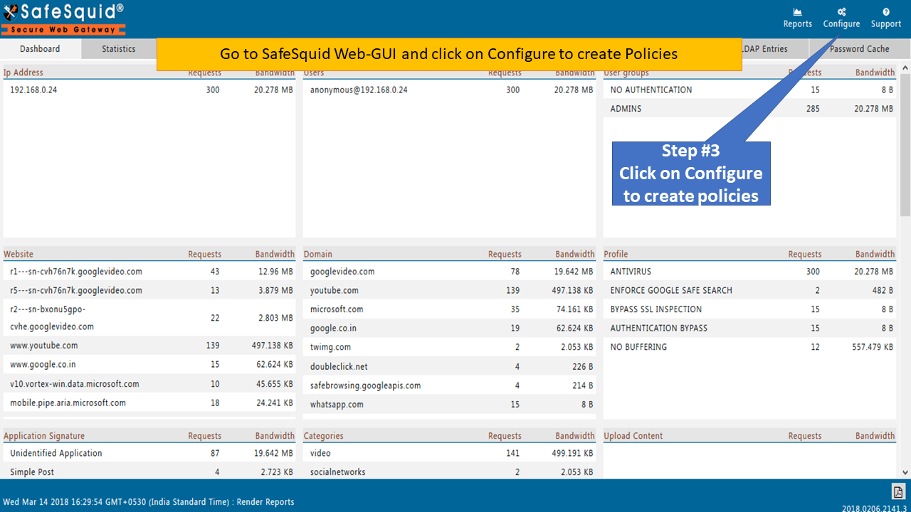Screen dimensions: 911x512
Task: Open Support help icon
Action: click(x=886, y=12)
